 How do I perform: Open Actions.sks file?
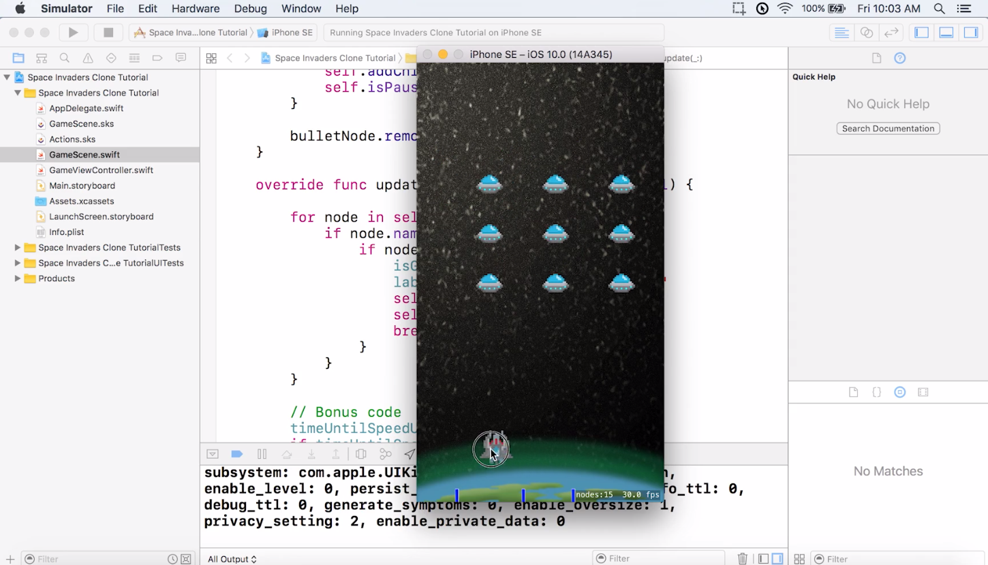[72, 140]
